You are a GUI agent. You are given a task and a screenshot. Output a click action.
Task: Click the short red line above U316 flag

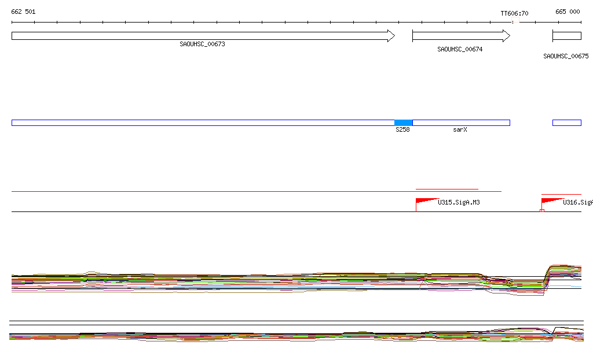561,195
